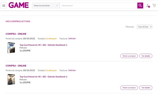Click 'Ver detalle' for Steelbook 1
Screen dimensions: 158x94
pyautogui.click(x=146, y=56)
